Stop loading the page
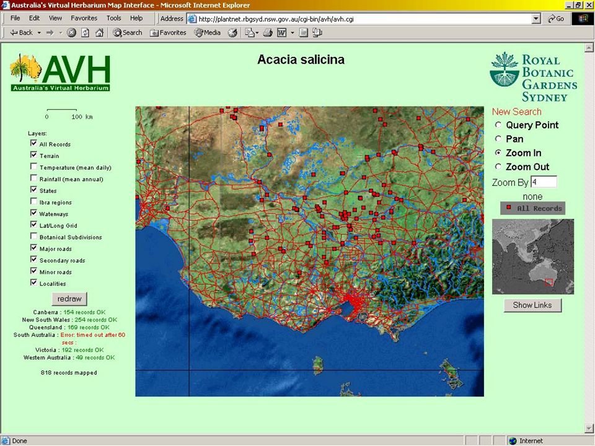Screen dimensions: 595x446 [x=71, y=33]
